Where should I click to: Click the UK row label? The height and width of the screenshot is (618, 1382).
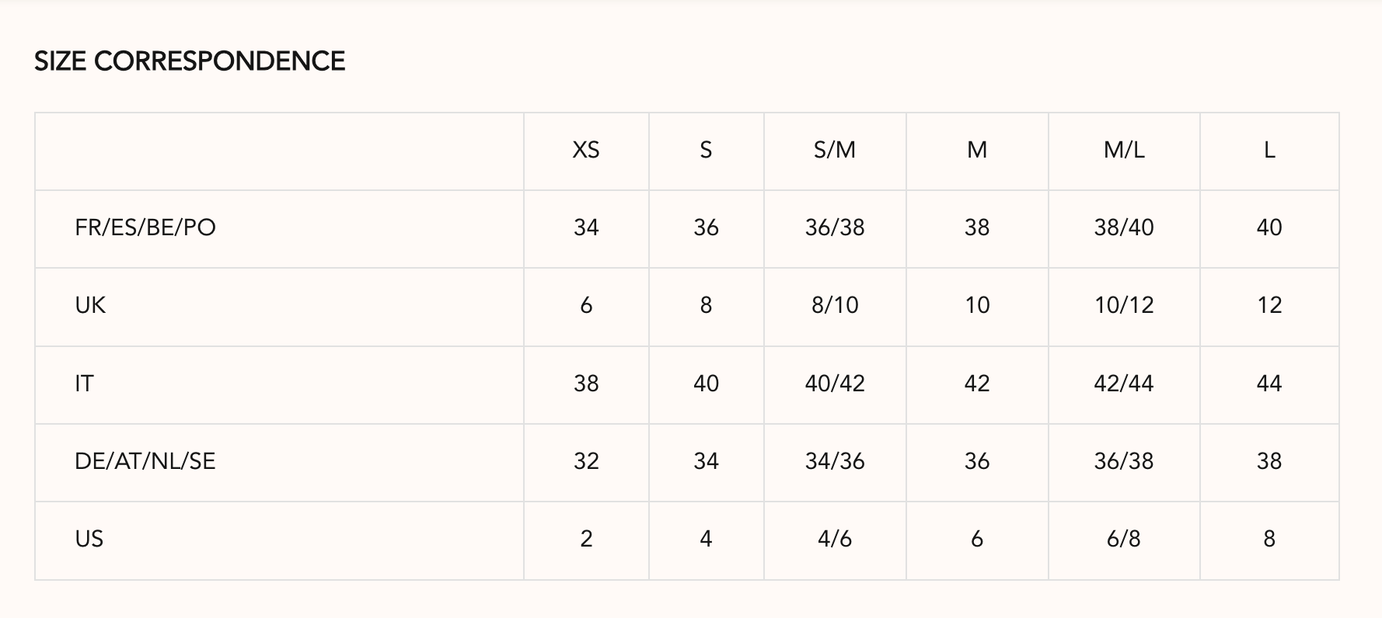tap(90, 305)
